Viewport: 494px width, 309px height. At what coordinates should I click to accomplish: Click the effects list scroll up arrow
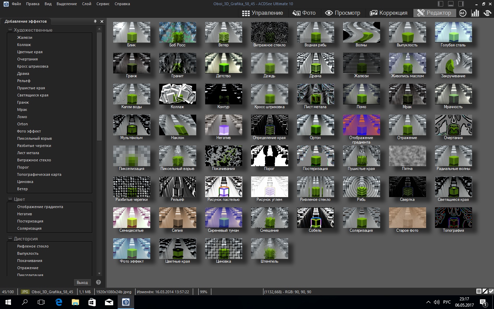point(99,29)
